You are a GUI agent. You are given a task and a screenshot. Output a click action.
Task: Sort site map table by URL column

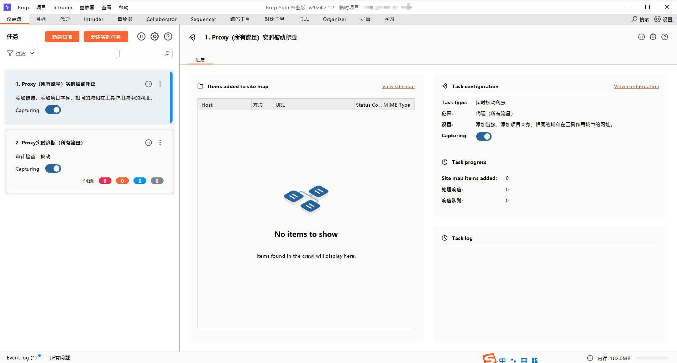pyautogui.click(x=313, y=105)
